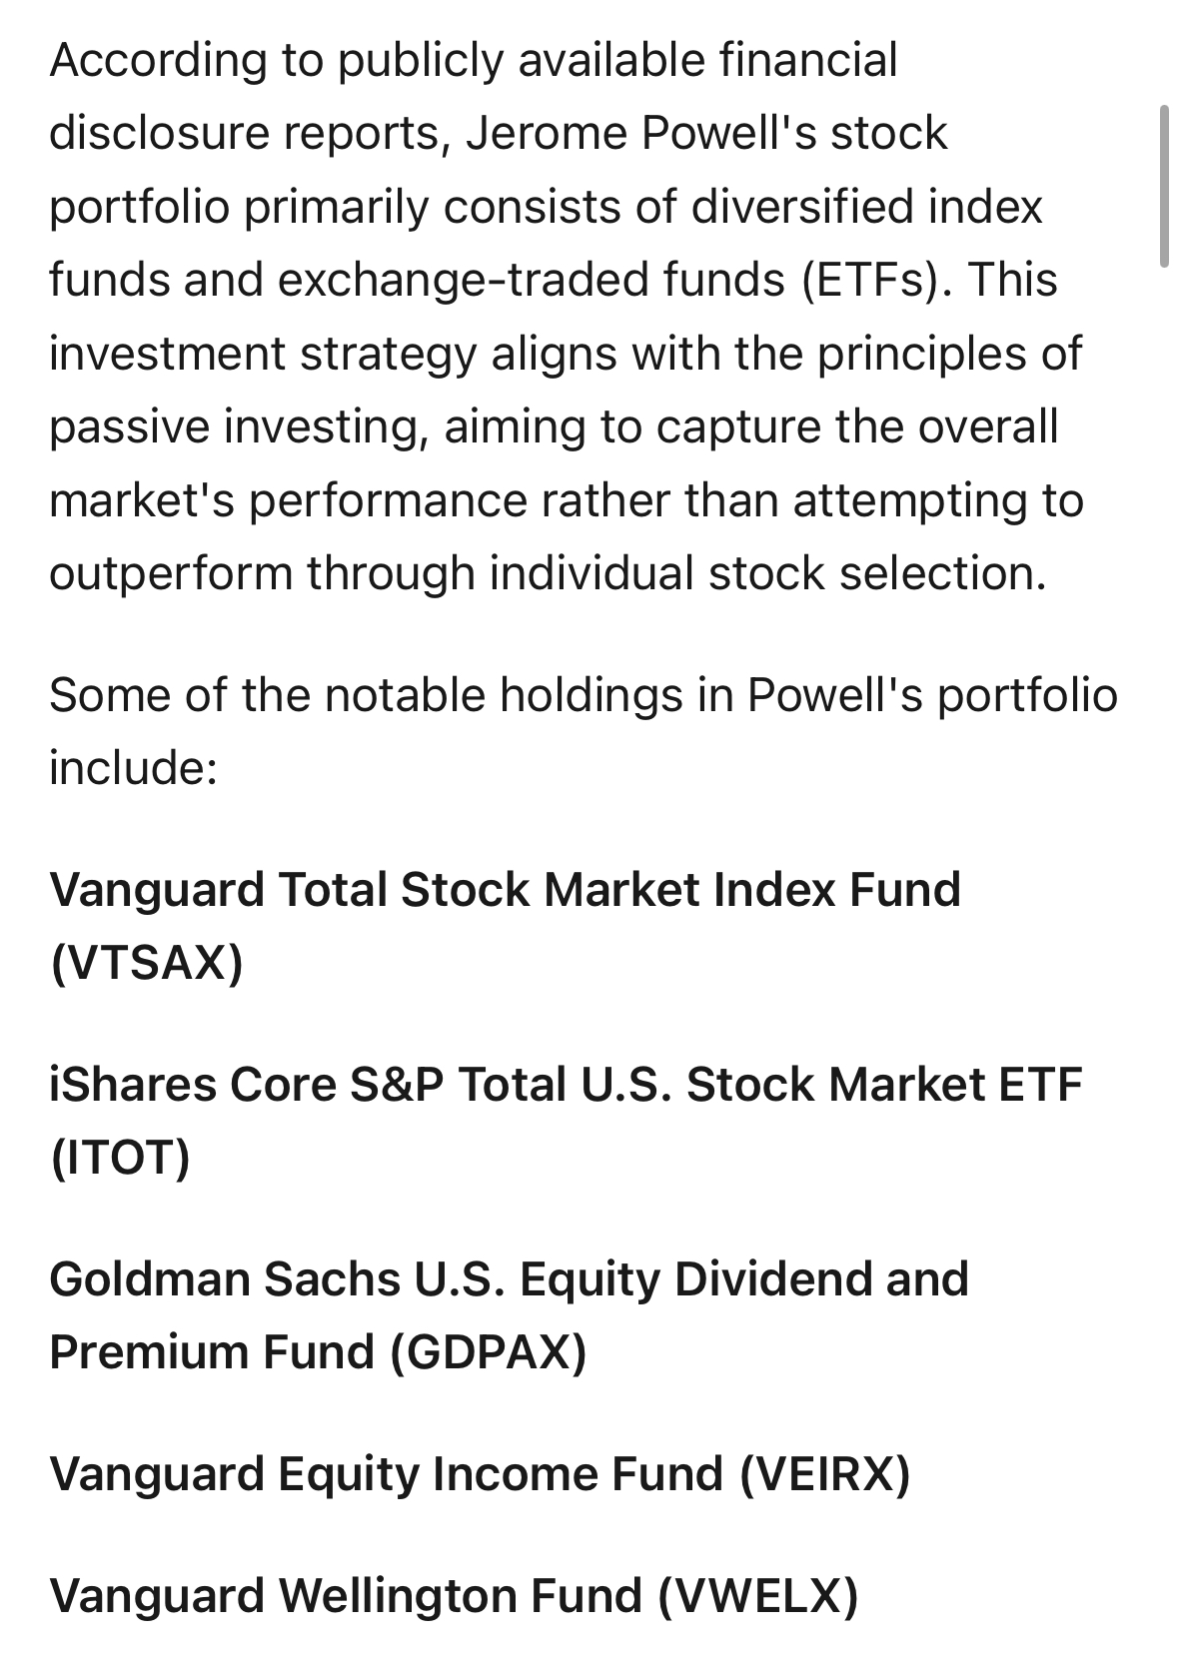The height and width of the screenshot is (1663, 1178).
Task: Click the GDPAX ticker text
Action: [x=488, y=1352]
